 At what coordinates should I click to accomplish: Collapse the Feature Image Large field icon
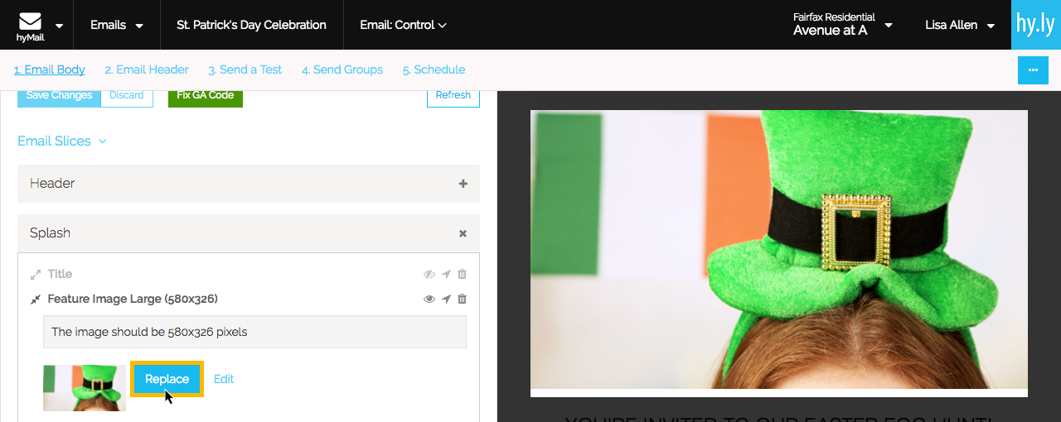point(36,299)
